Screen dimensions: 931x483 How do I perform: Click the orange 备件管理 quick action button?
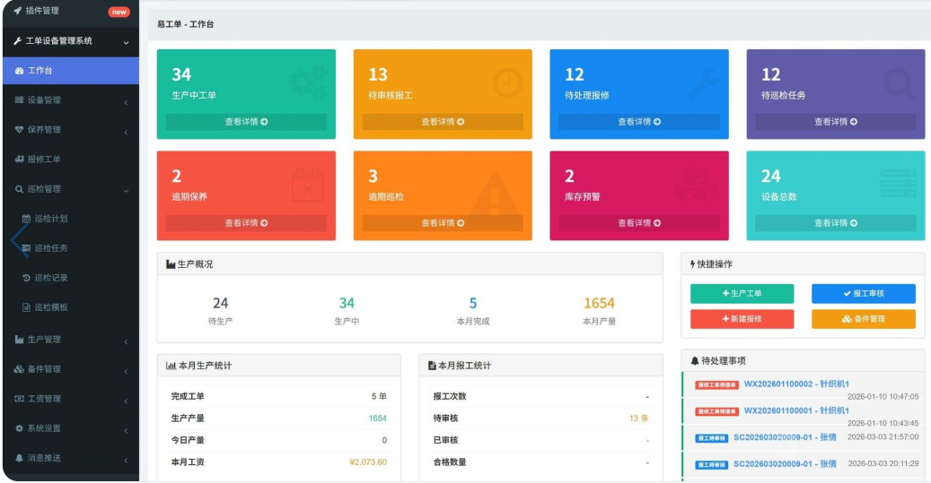click(x=863, y=319)
